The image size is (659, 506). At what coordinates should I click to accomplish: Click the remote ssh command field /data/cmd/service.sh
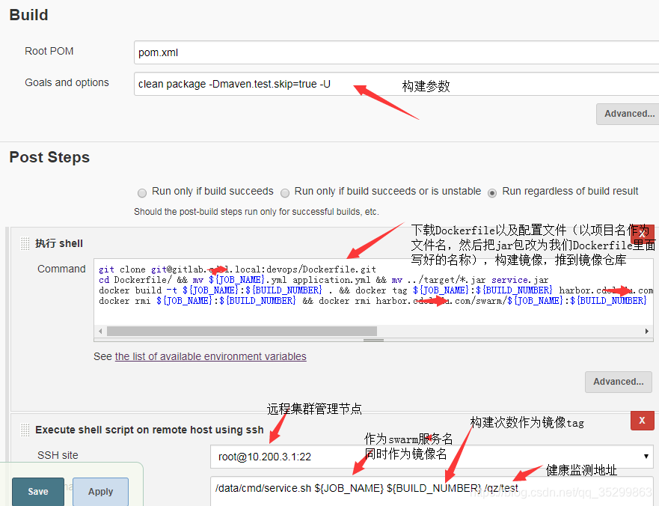point(432,491)
